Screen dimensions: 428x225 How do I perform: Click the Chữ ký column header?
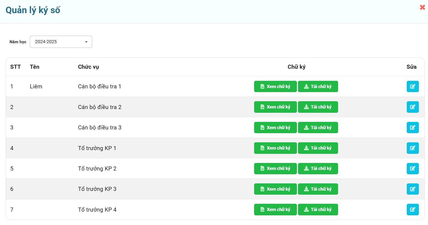coord(296,67)
